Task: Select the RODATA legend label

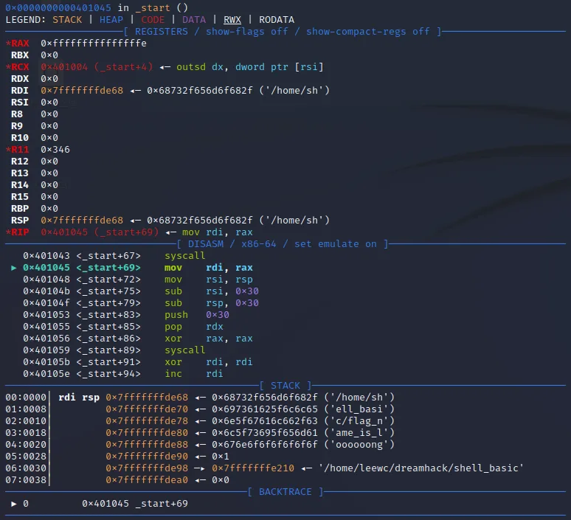Action: tap(277, 20)
